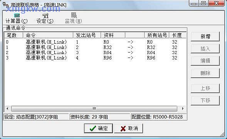Select row 3 sending station 4
The height and width of the screenshot is (139, 227).
tap(95, 58)
